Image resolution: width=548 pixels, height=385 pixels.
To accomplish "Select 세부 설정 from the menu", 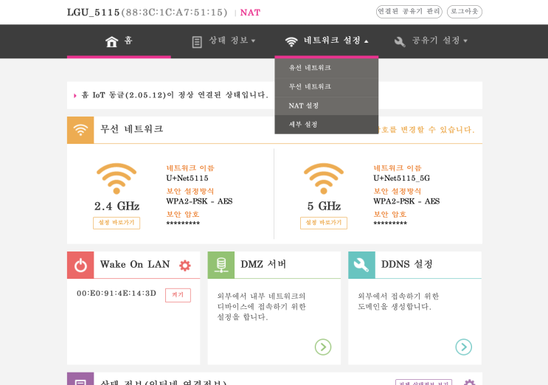I will tap(327, 125).
